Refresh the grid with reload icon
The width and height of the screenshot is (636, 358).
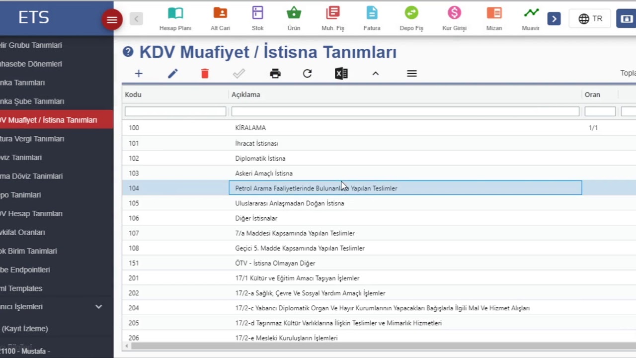coord(307,74)
